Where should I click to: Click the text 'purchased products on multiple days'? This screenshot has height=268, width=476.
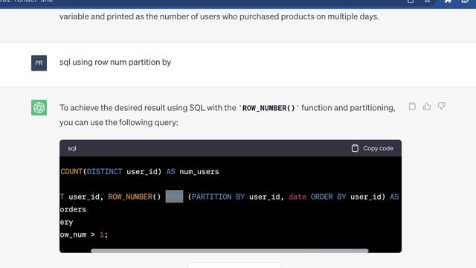[309, 16]
